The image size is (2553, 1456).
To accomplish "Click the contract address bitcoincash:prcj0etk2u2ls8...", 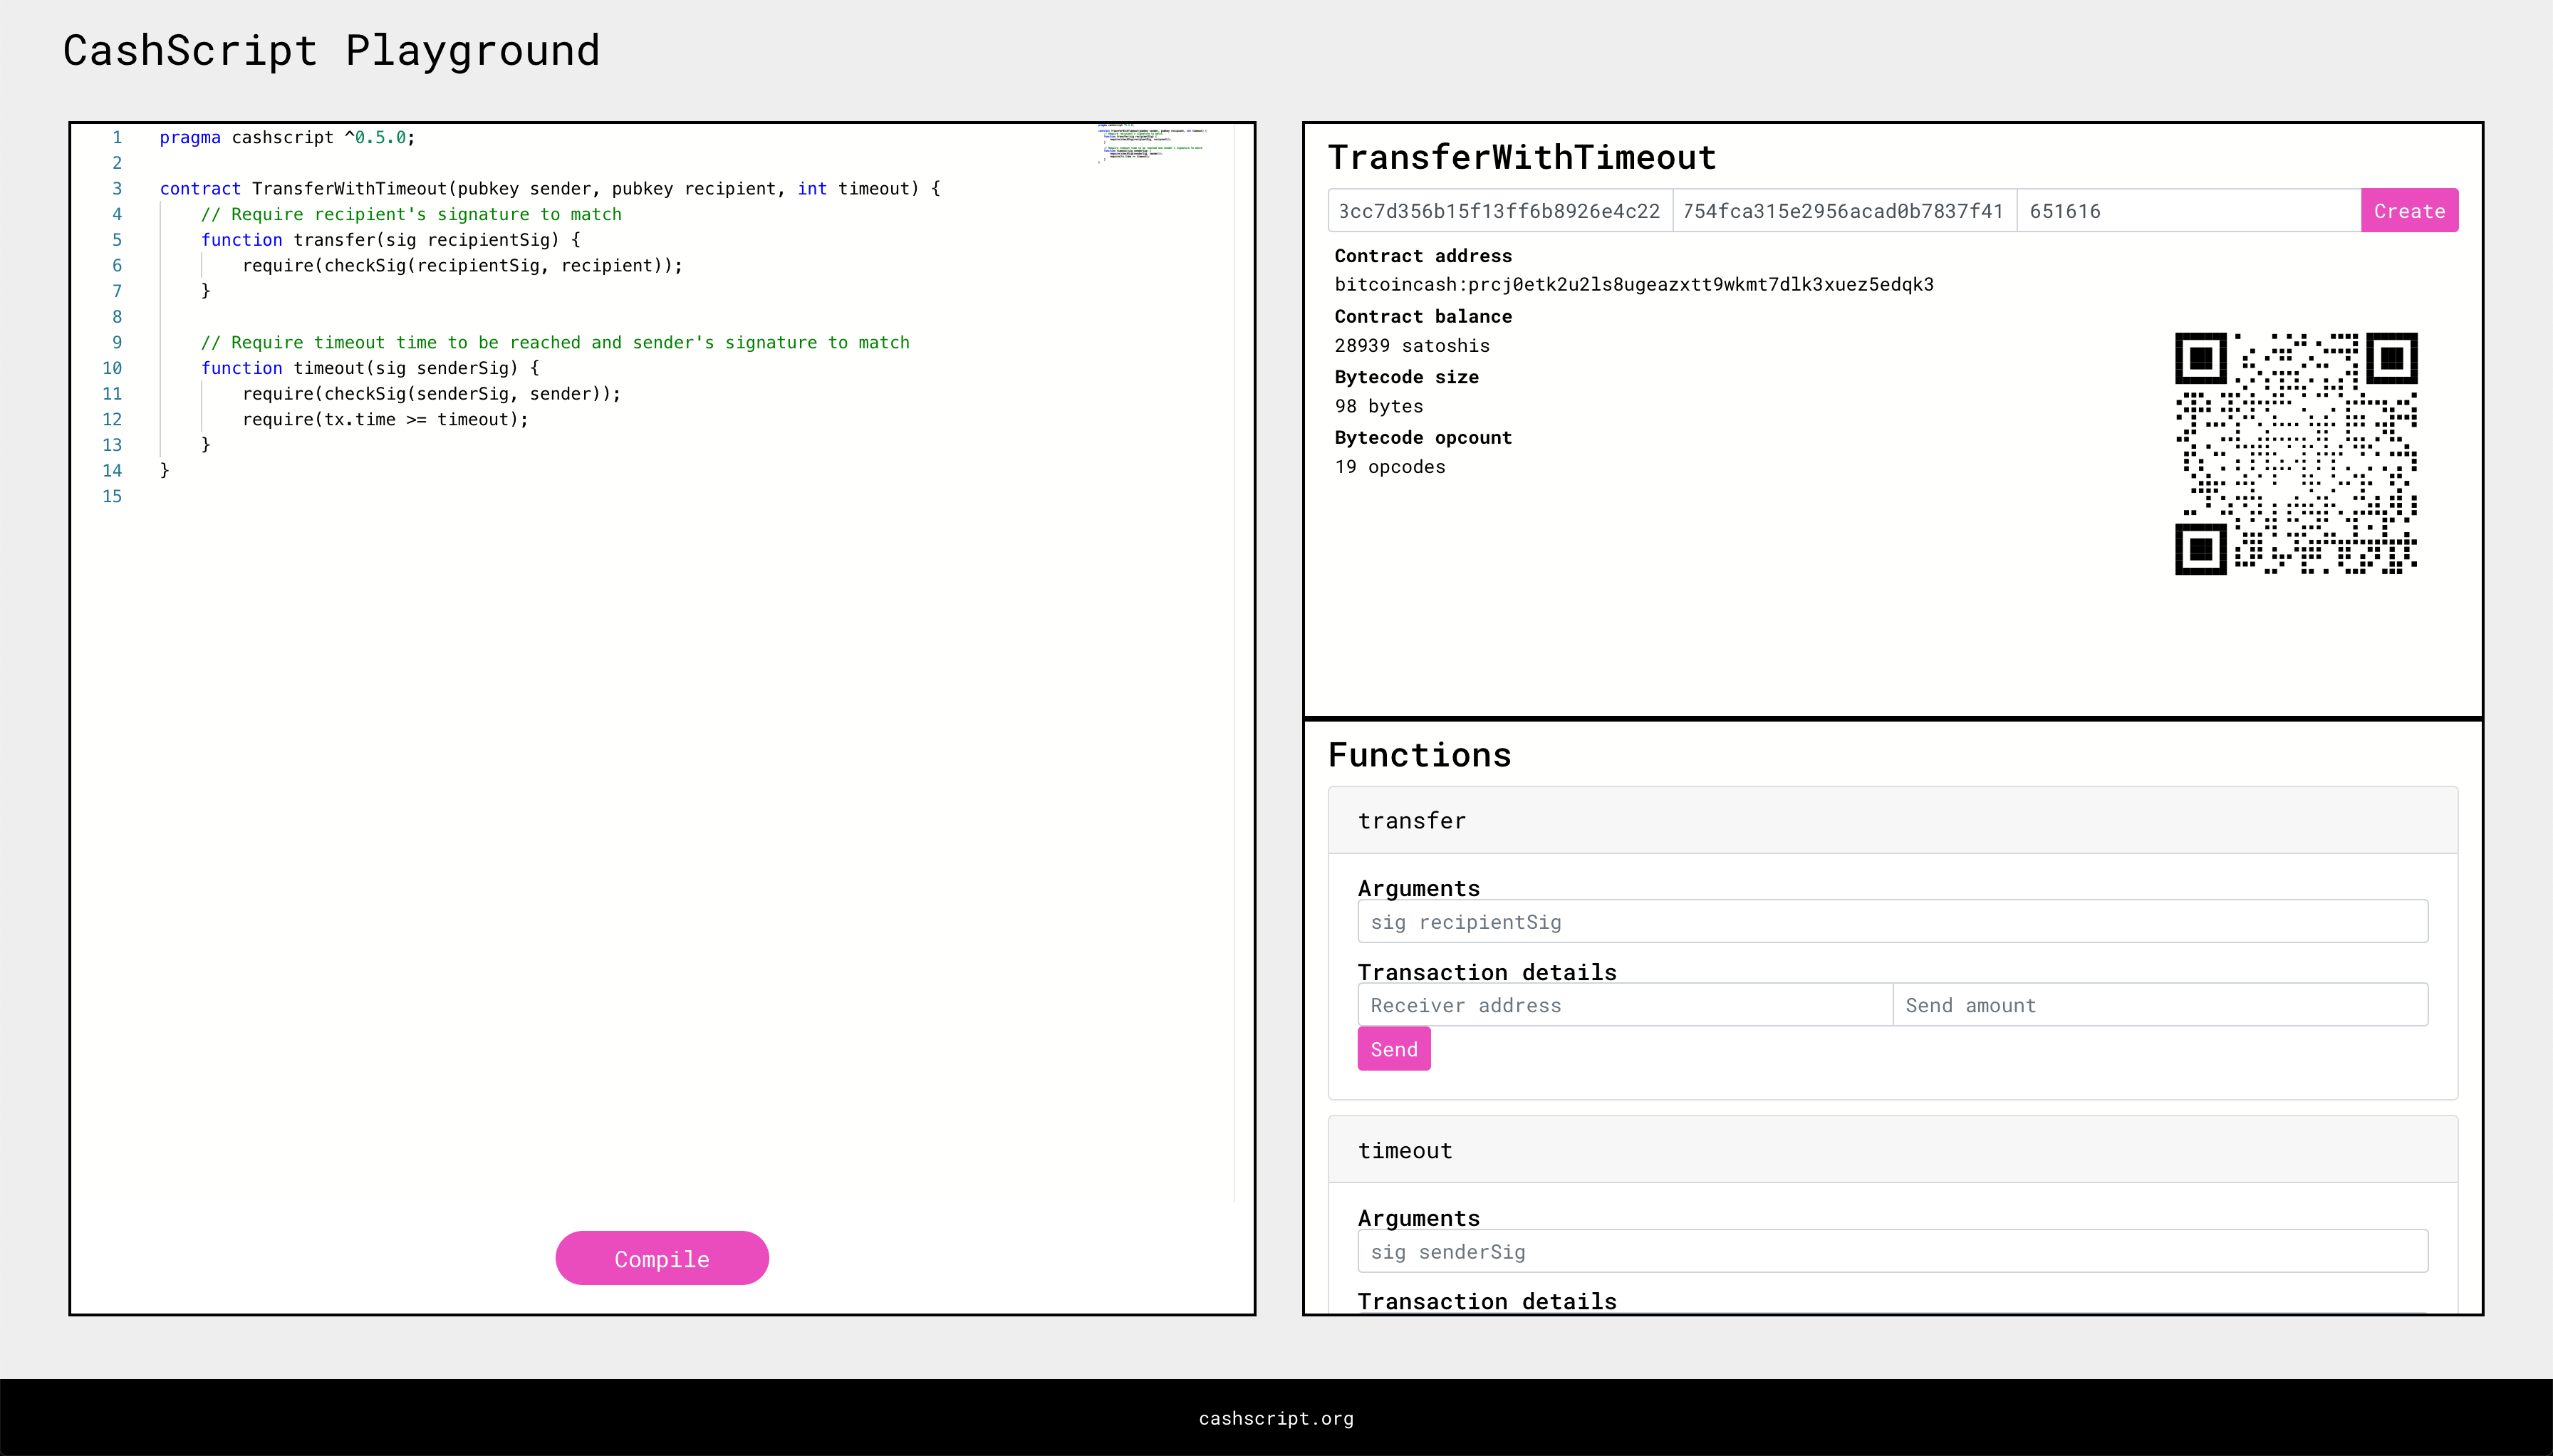I will (x=1634, y=285).
